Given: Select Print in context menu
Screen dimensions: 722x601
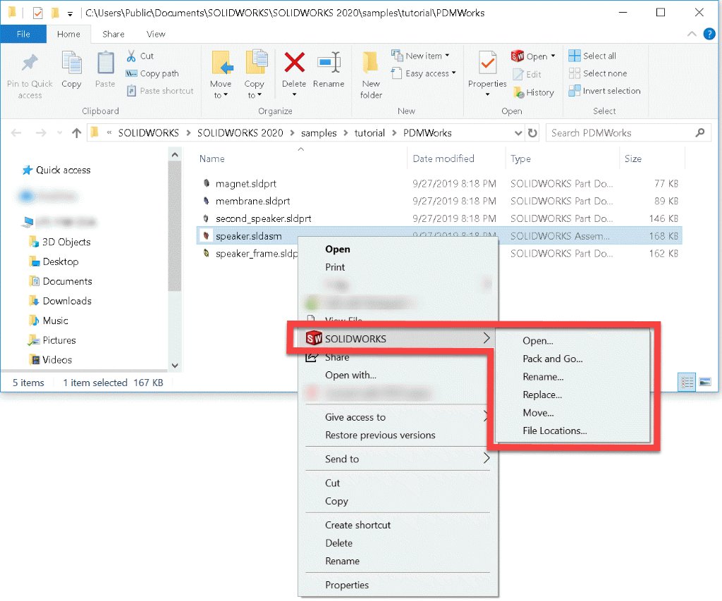Looking at the screenshot, I should click(x=335, y=267).
